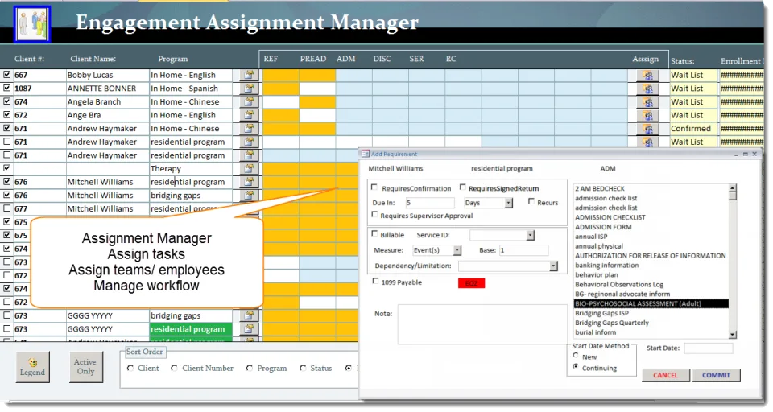This screenshot has width=773, height=412.
Task: Enable the Recurs checkbox
Action: click(531, 201)
